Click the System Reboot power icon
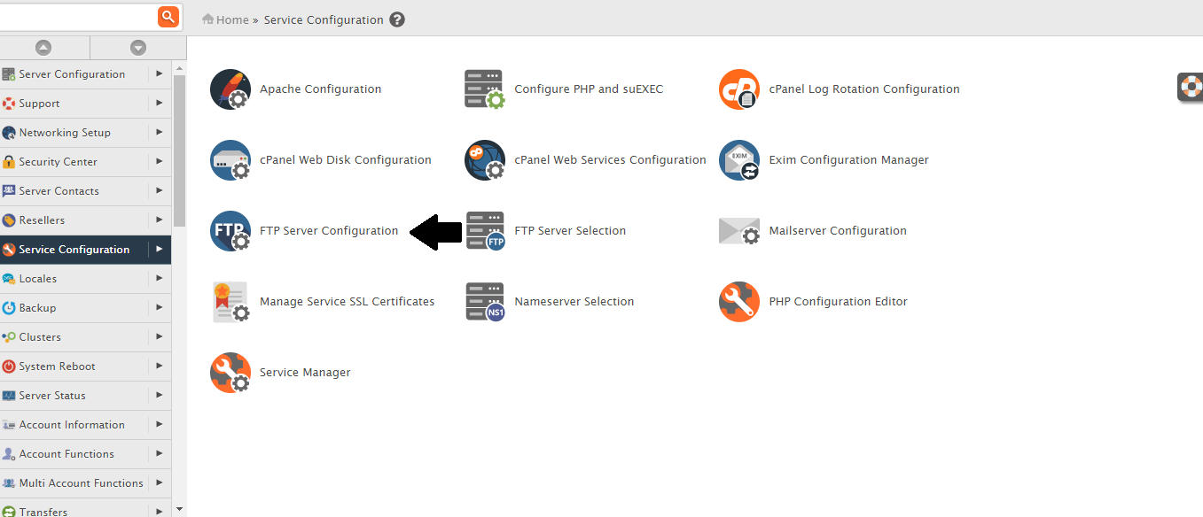The height and width of the screenshot is (517, 1203). tap(9, 367)
